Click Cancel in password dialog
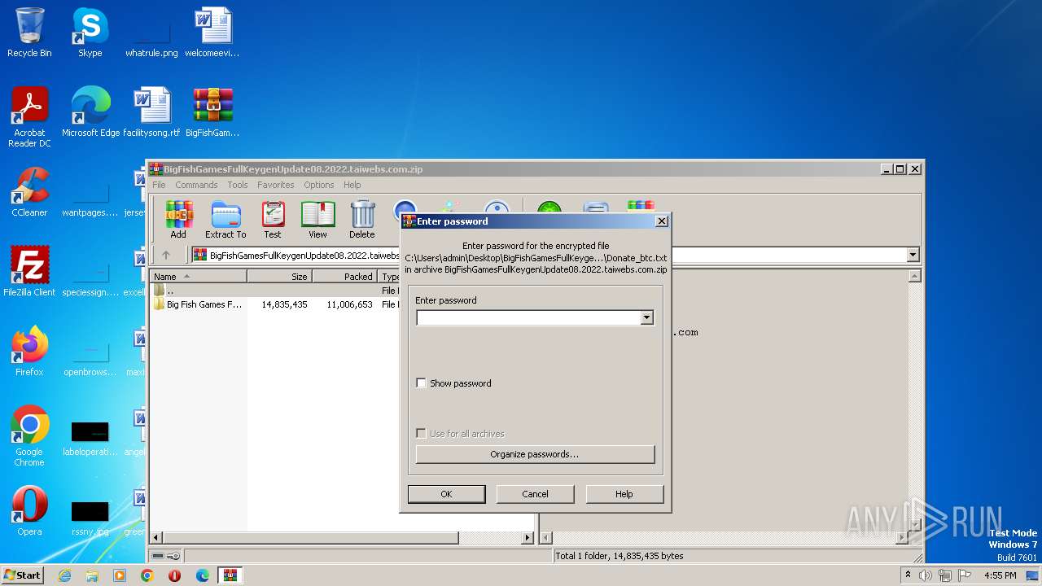The image size is (1042, 586). pos(535,494)
